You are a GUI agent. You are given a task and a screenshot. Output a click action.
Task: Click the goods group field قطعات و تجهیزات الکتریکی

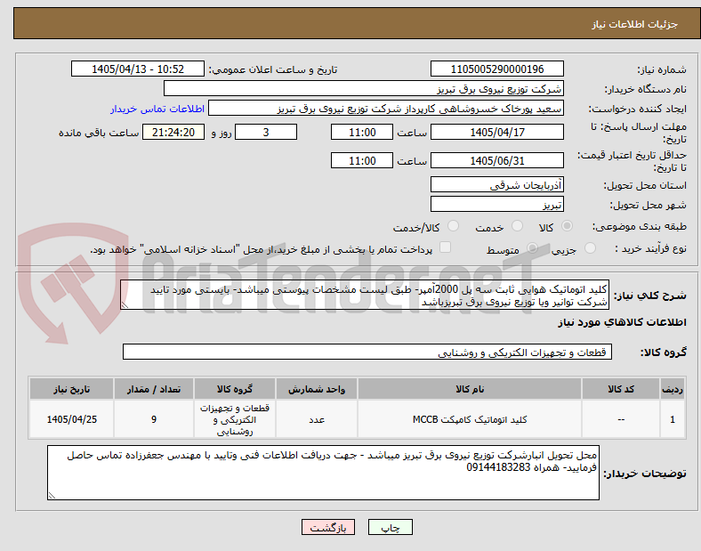[367, 352]
